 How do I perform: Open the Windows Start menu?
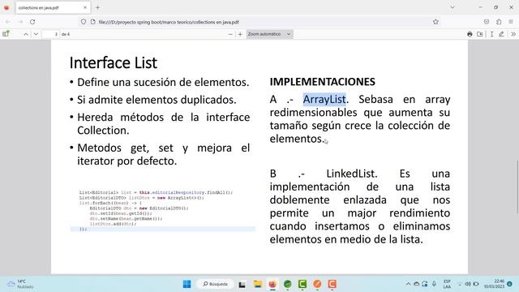187,284
